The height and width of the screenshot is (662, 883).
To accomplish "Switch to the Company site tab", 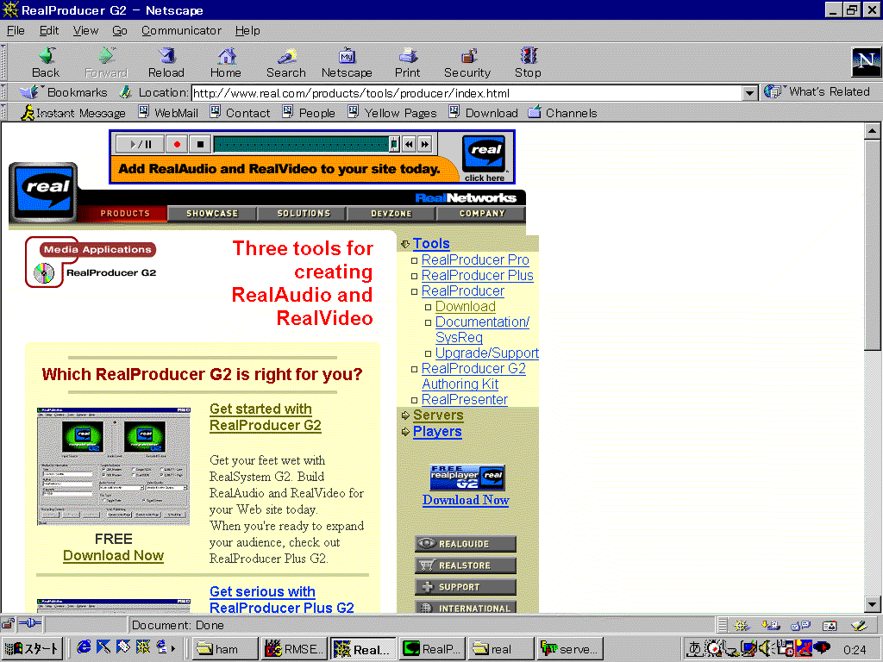I will 481,214.
